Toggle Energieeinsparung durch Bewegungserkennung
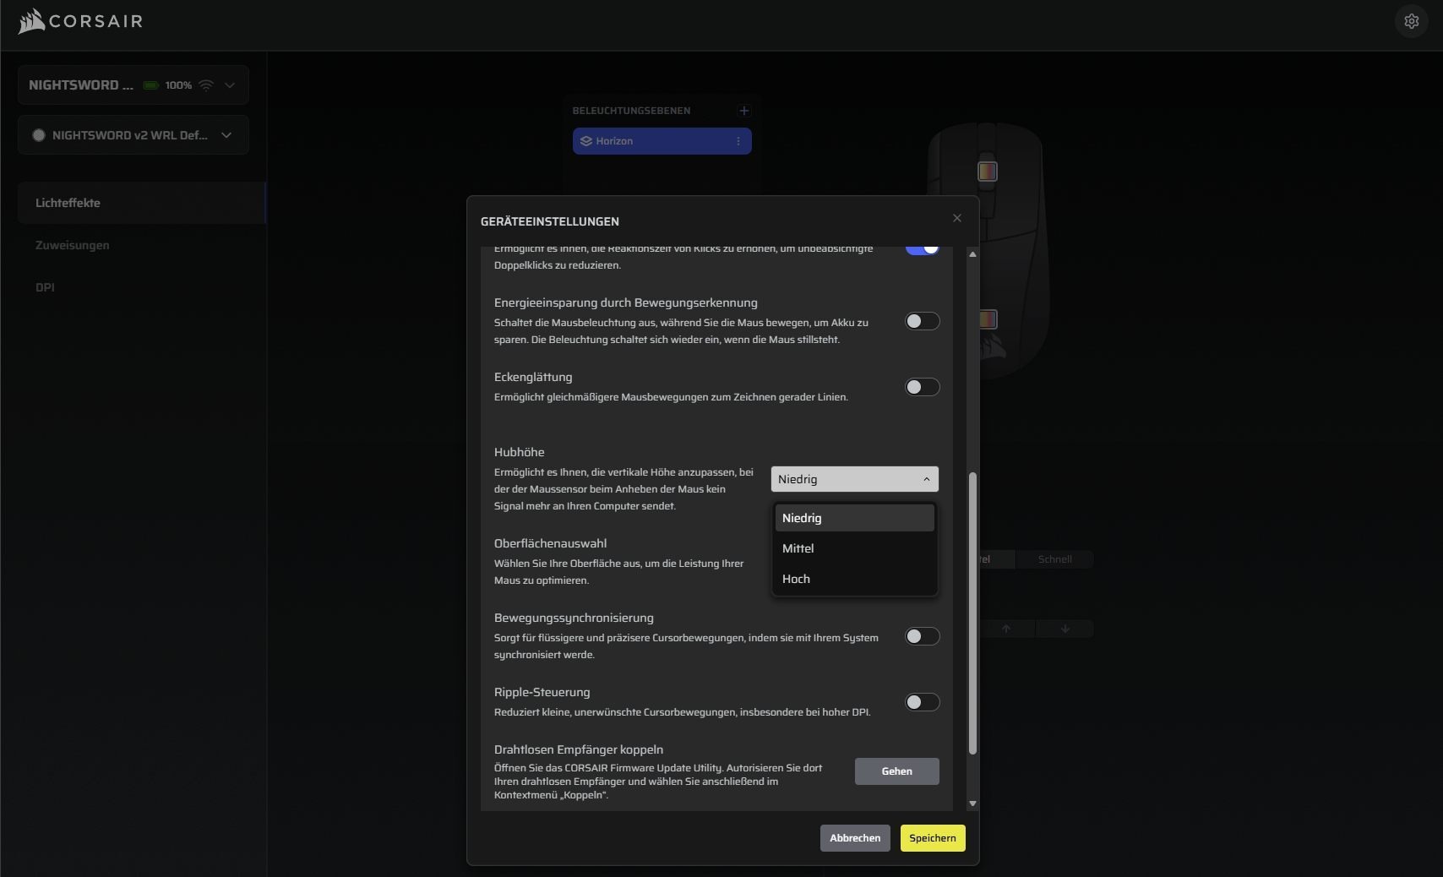Screen dimensions: 1443x877 [x=922, y=321]
